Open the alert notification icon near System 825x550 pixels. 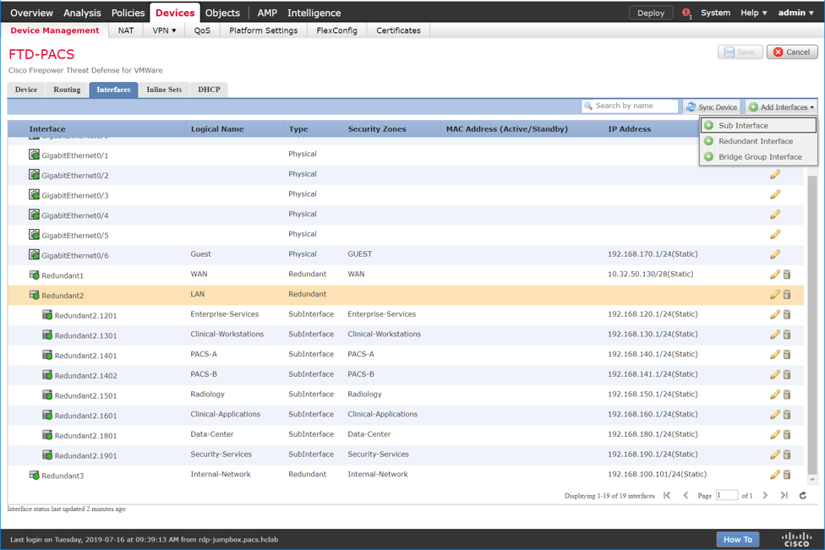pyautogui.click(x=686, y=14)
